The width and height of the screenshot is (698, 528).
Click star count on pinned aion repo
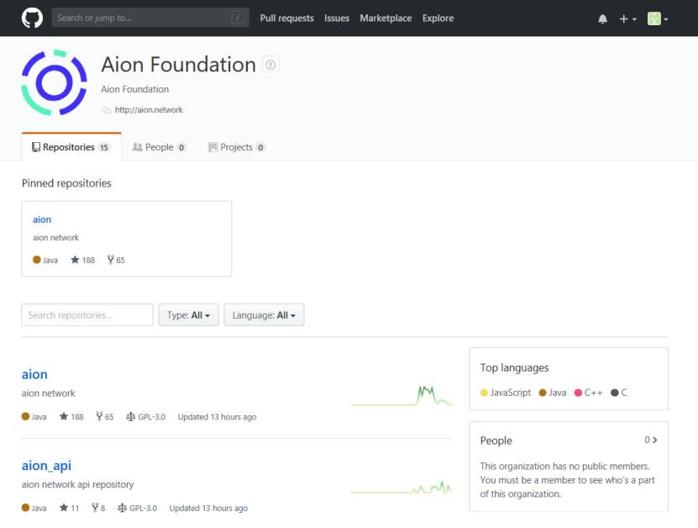(83, 260)
